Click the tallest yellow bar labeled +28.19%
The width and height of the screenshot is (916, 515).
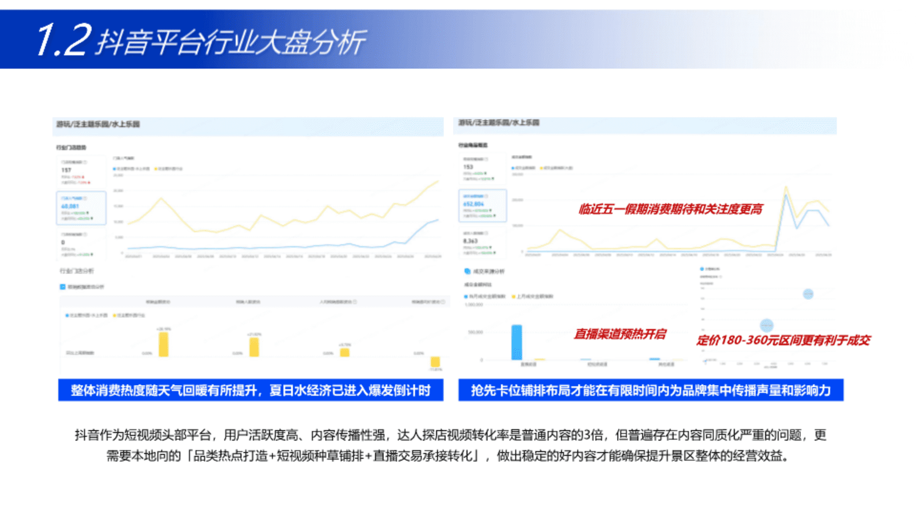(164, 344)
